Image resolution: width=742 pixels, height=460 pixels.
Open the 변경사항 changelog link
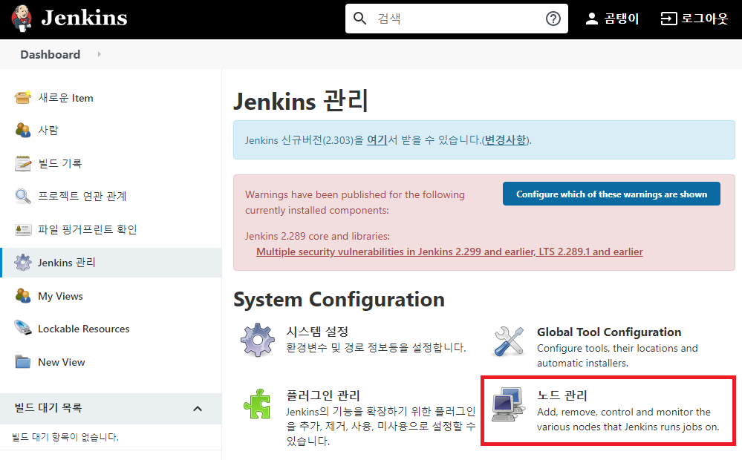pos(505,140)
